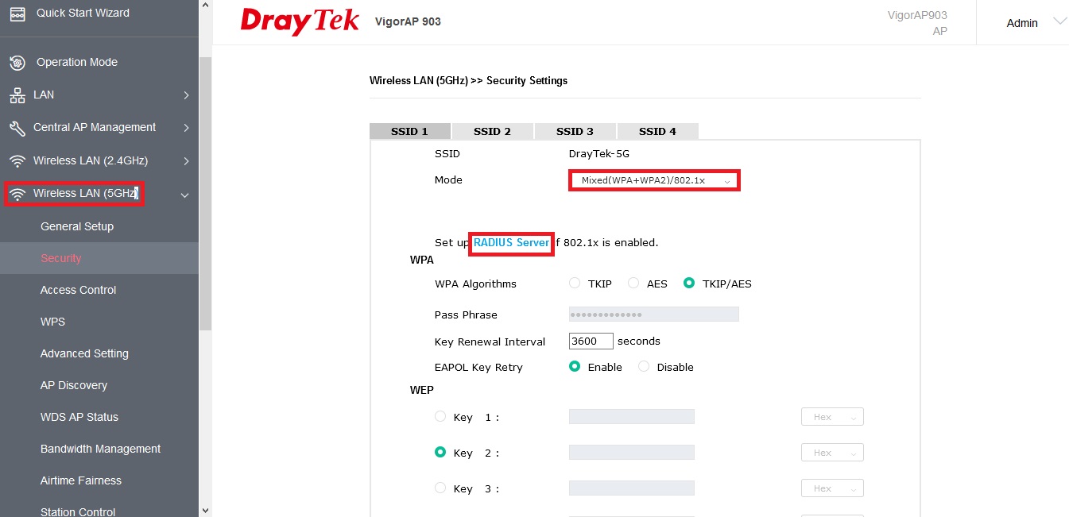Click the Central AP Management wrench icon
The width and height of the screenshot is (1069, 517).
coord(17,128)
